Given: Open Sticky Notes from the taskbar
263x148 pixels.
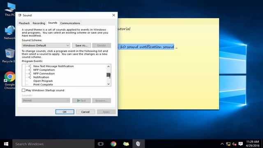Looking at the screenshot, I should pyautogui.click(x=126, y=144).
